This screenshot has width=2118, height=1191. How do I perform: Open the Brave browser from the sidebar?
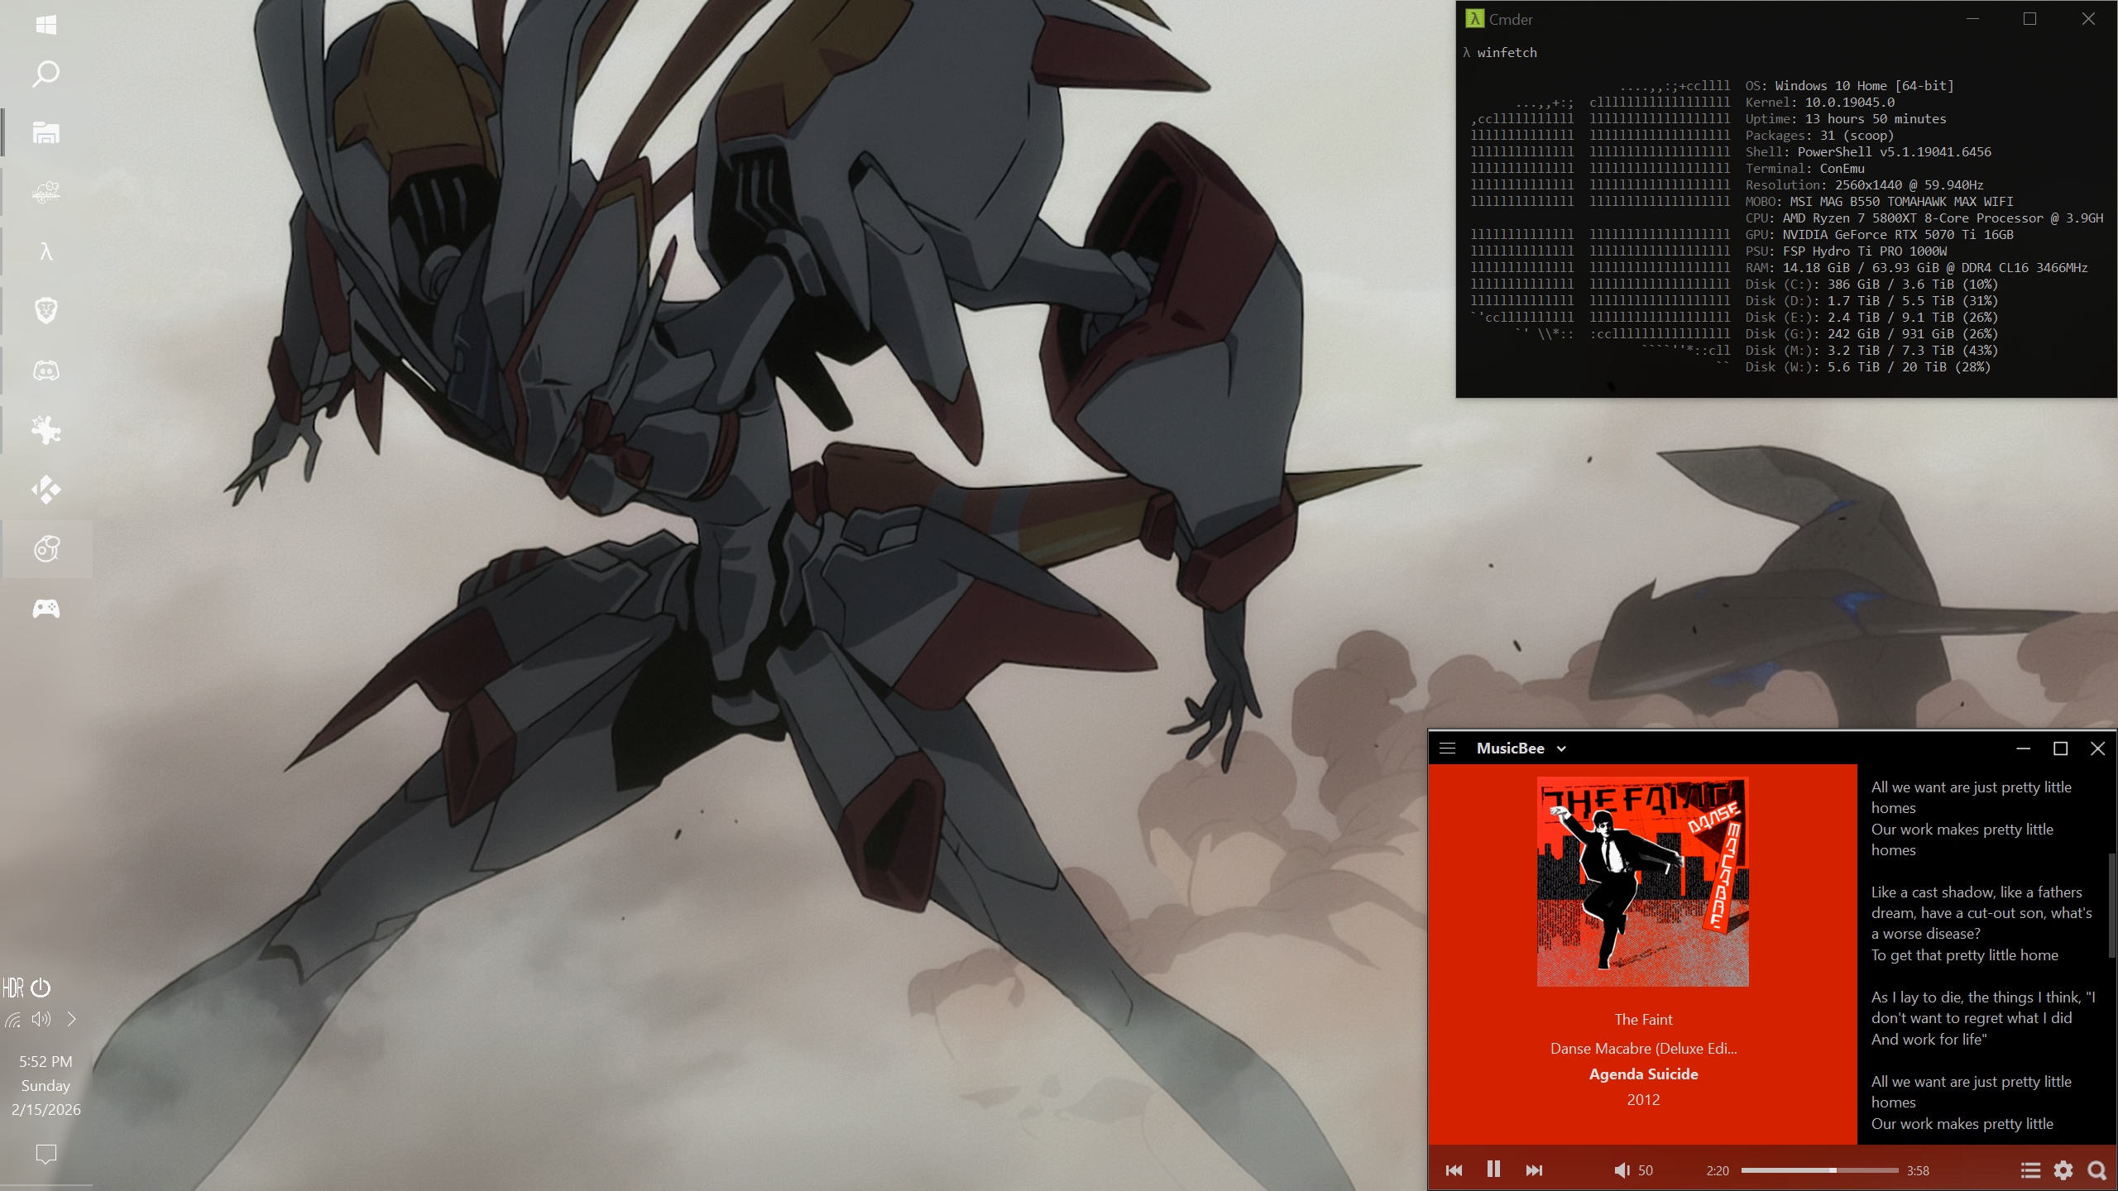pos(46,311)
